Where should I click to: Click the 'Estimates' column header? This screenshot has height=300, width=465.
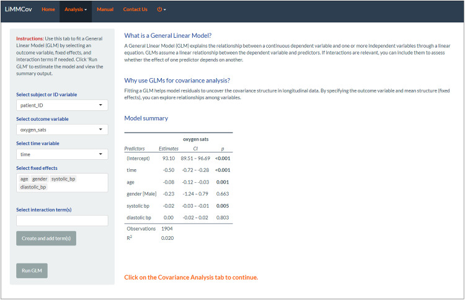pos(169,149)
